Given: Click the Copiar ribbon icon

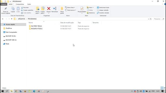Looking at the screenshot, I should point(13,10).
